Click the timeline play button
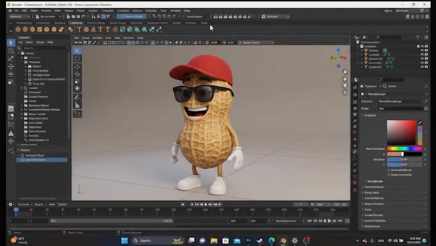 click(329, 221)
